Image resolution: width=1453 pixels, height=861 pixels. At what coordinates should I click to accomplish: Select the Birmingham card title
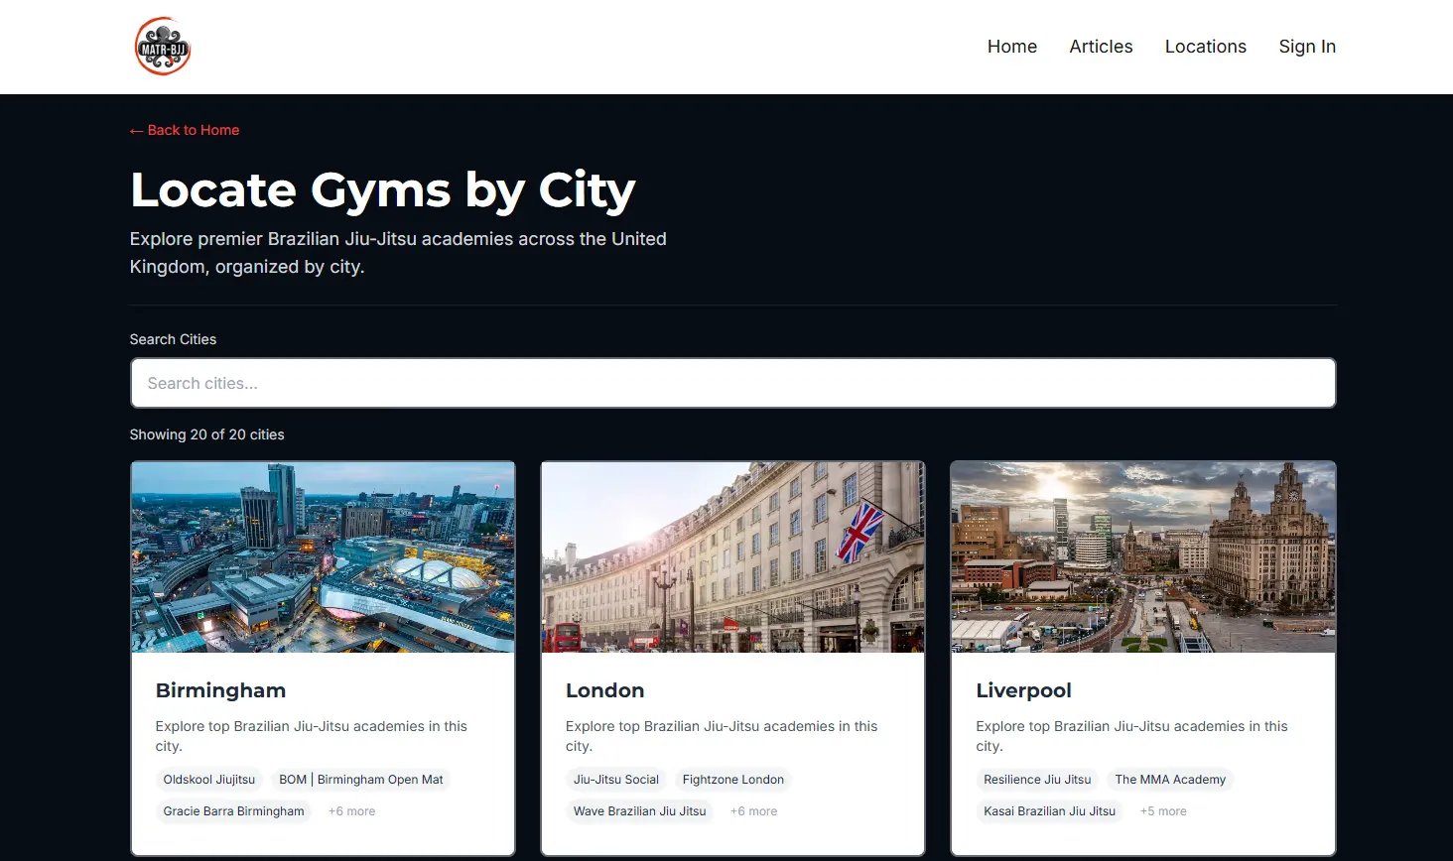(220, 690)
